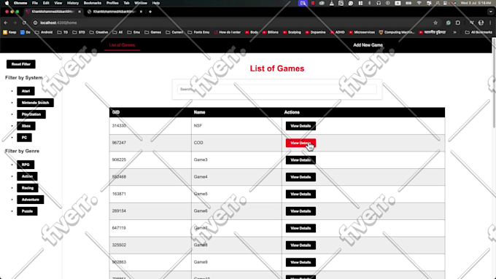Open the Computing Machin... bookmark
The width and height of the screenshot is (496, 279).
[x=397, y=32]
